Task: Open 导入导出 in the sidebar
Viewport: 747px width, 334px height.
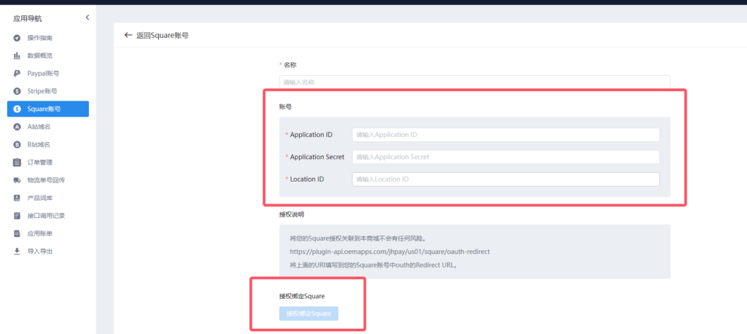Action: [47, 251]
